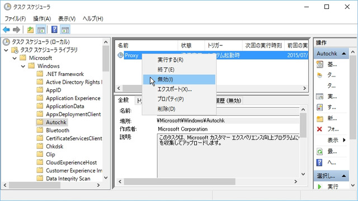Toggle the console tree pane toolbar icon
This screenshot has height=201, width=358.
pos(41,30)
